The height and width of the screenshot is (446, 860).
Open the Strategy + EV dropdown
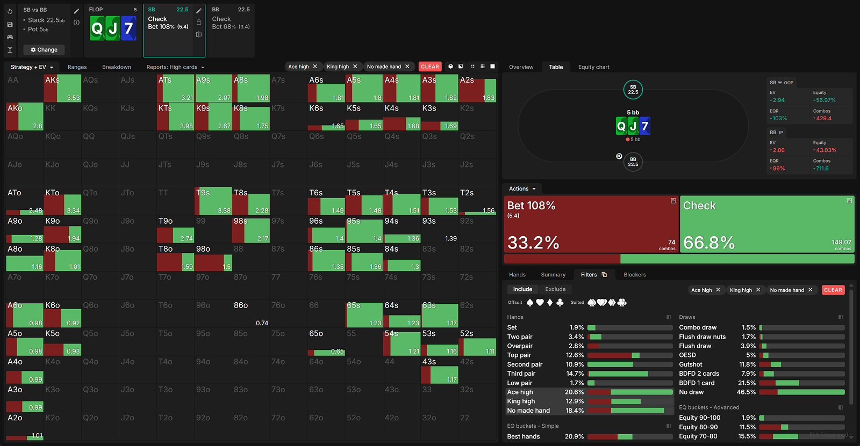click(x=32, y=67)
